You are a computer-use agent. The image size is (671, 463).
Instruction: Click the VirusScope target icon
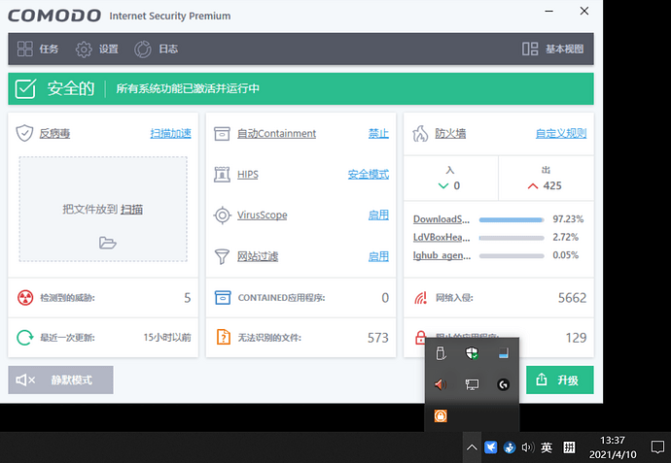[222, 215]
